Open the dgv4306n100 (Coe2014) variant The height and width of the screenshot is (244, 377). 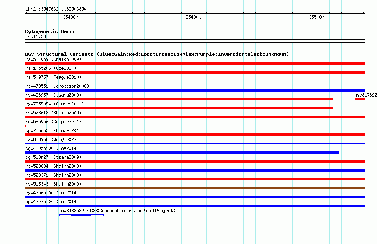click(x=52, y=193)
